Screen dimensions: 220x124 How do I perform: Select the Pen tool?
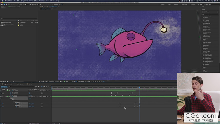click(26, 4)
